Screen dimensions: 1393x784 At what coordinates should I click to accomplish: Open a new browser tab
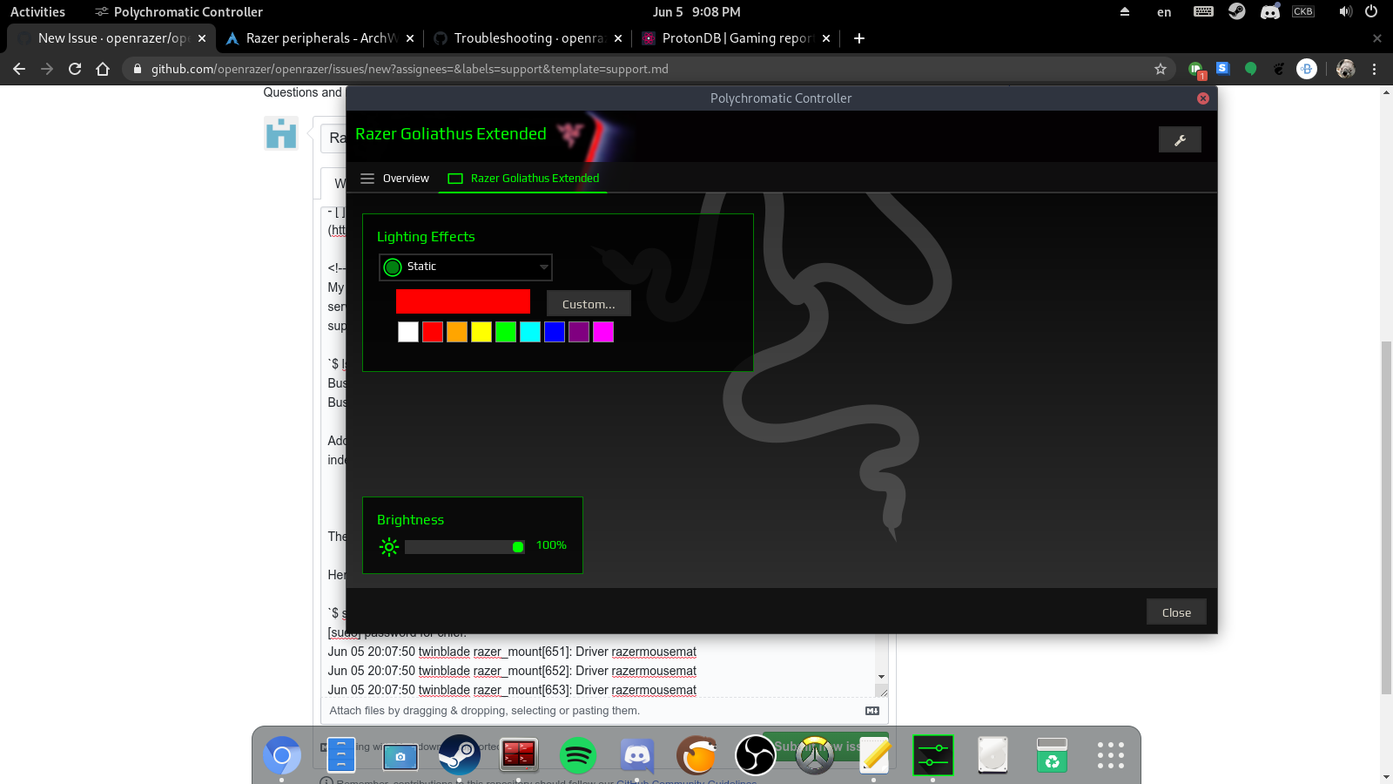pyautogui.click(x=859, y=38)
